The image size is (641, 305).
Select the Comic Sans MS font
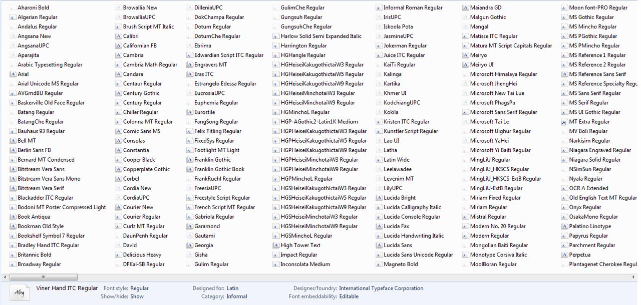point(141,131)
